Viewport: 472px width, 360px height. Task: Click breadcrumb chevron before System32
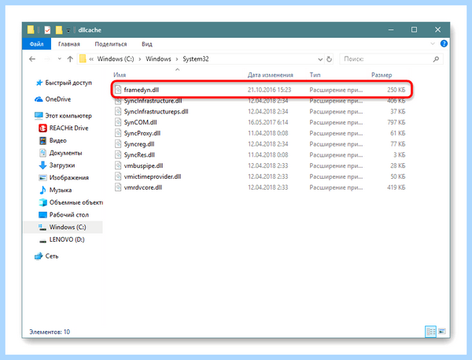[x=177, y=59]
